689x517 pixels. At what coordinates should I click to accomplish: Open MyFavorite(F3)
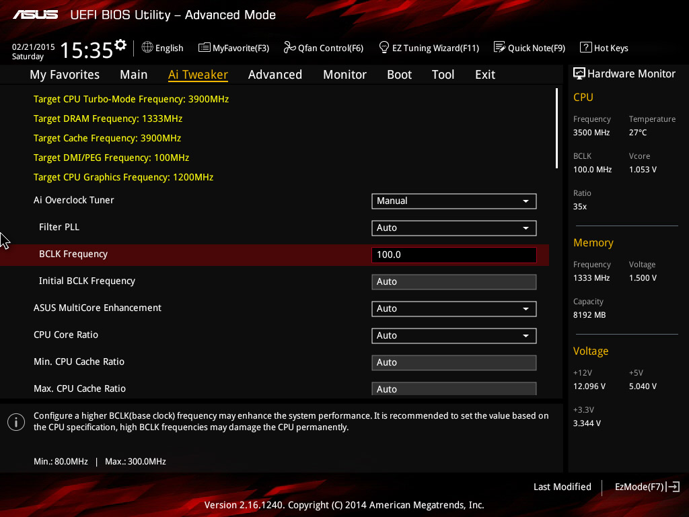coord(241,48)
